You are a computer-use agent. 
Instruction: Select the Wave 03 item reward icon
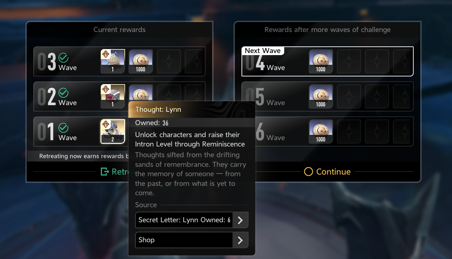(113, 61)
